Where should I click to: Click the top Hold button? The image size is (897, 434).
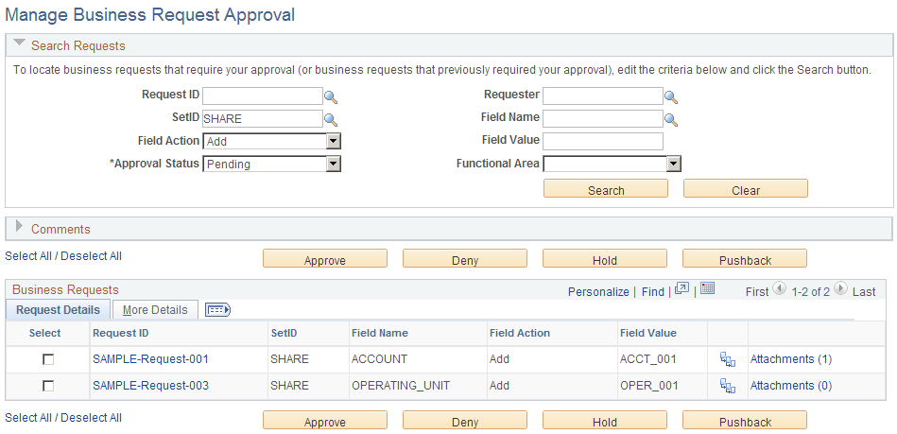(605, 259)
